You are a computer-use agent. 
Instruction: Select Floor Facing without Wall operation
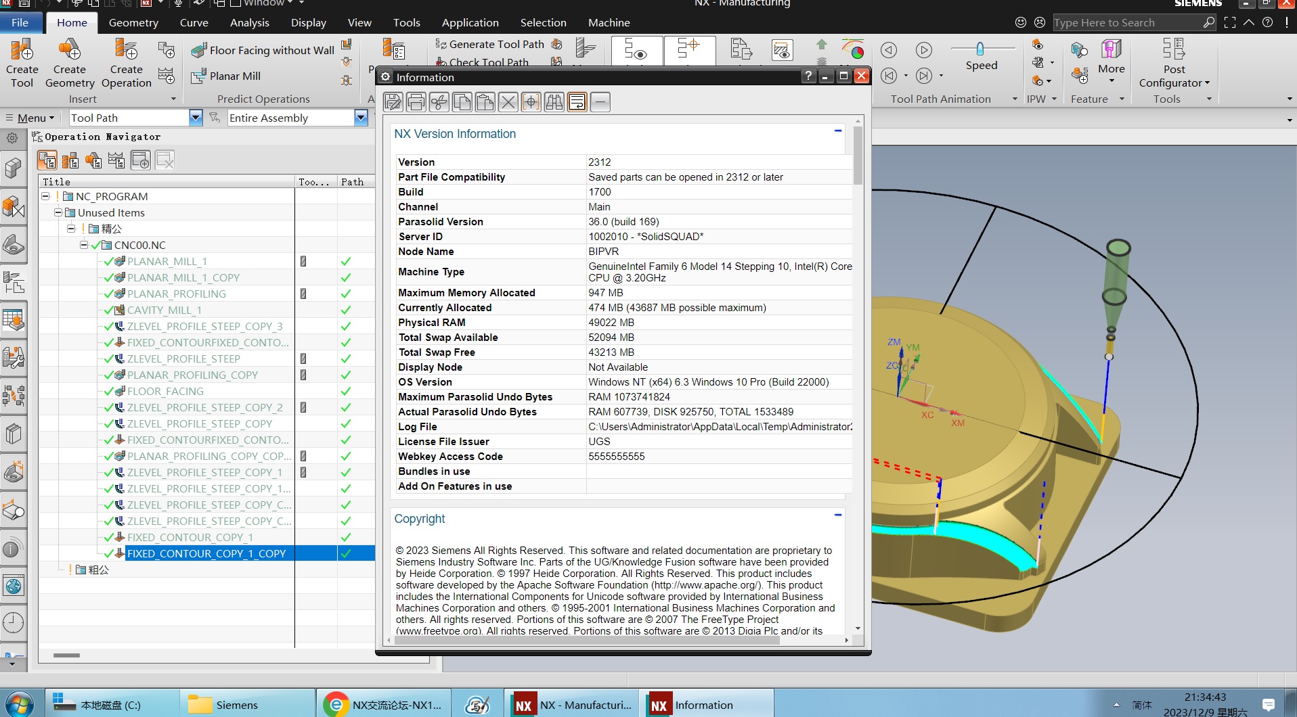[263, 50]
